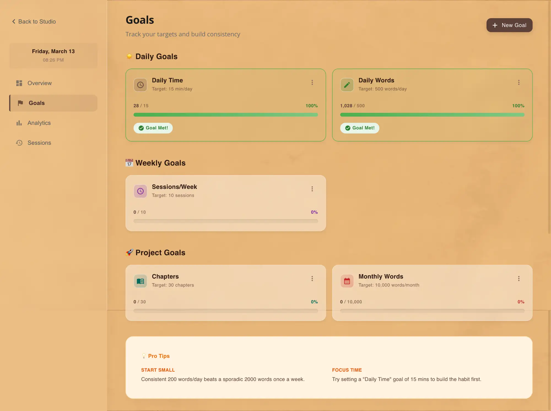Open the options menu on Daily Time card

tap(312, 82)
